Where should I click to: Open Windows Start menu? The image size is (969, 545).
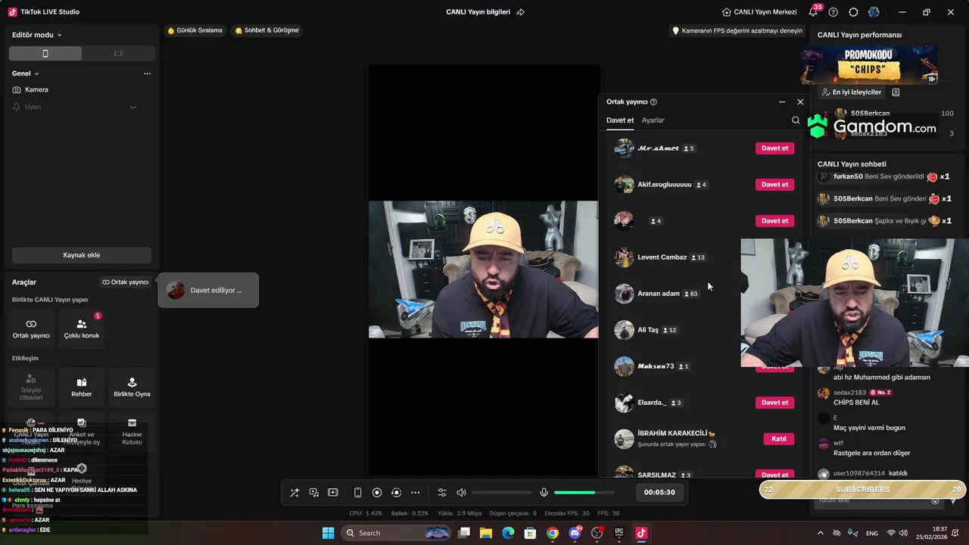[x=328, y=533]
